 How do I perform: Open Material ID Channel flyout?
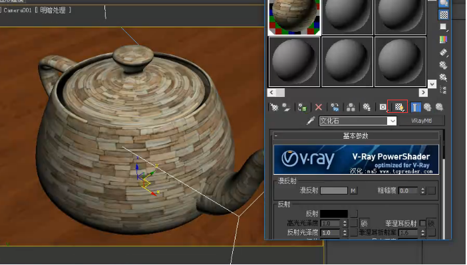tap(383, 107)
